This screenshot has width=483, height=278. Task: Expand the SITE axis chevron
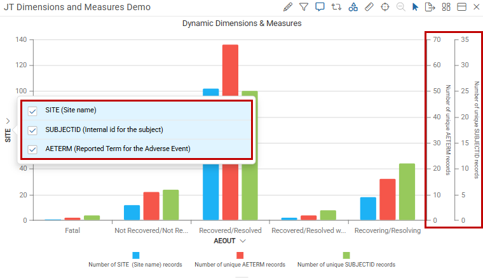[x=8, y=121]
